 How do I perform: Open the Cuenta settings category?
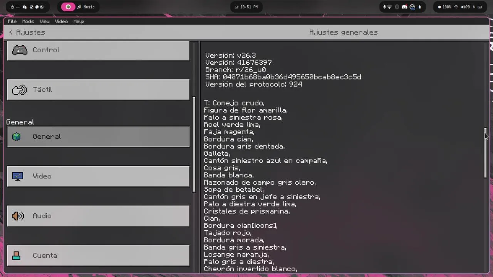coord(98,255)
